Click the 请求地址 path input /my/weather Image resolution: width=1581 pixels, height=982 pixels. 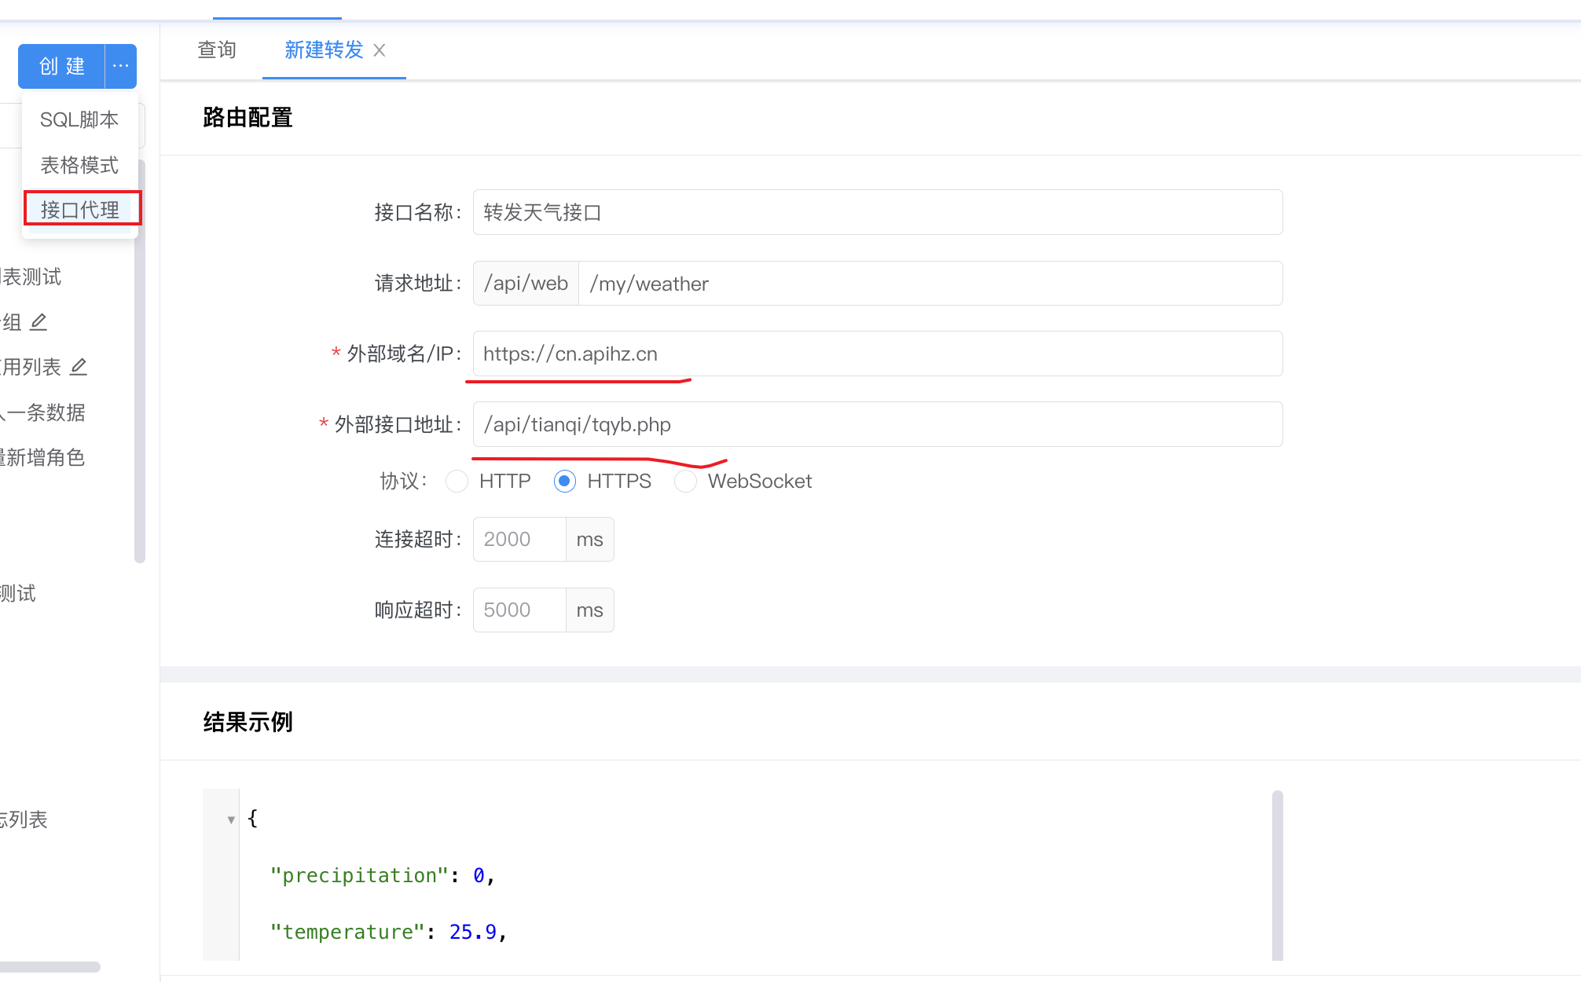coord(930,284)
